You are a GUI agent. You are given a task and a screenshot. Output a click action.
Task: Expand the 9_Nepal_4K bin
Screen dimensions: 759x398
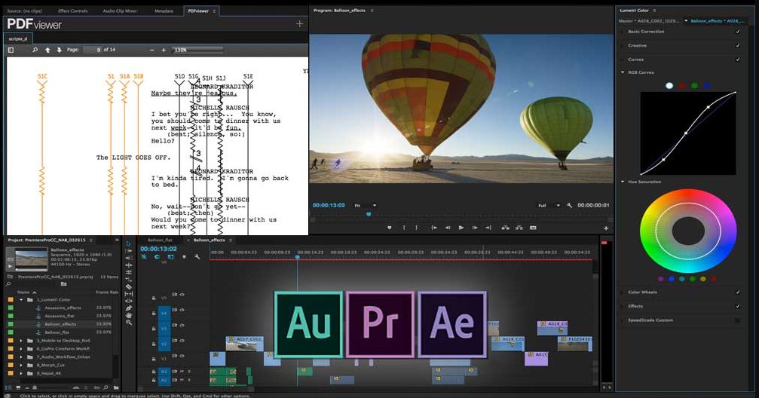(x=21, y=373)
